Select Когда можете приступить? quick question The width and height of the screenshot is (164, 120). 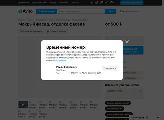click(119, 114)
